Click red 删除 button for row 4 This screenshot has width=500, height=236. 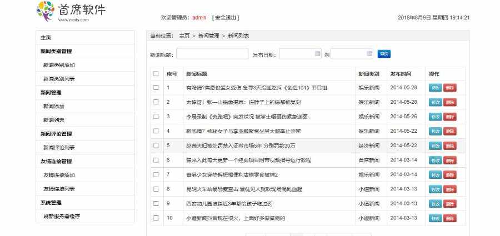click(449, 131)
